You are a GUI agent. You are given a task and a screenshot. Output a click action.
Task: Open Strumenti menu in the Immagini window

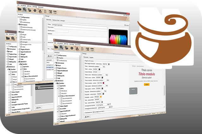[x=41, y=7]
